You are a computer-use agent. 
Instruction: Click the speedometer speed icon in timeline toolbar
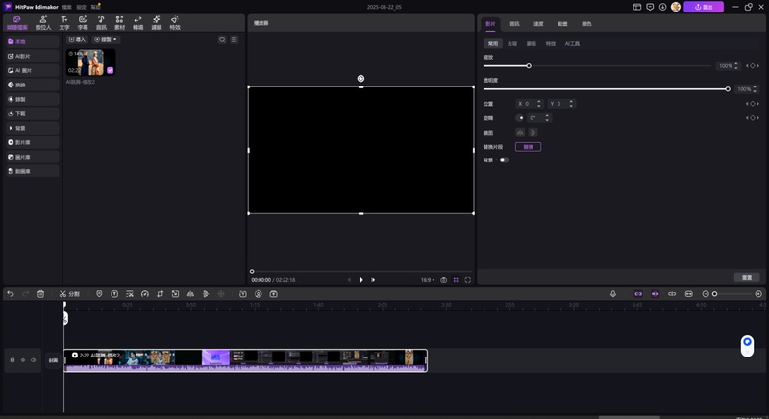click(x=145, y=293)
